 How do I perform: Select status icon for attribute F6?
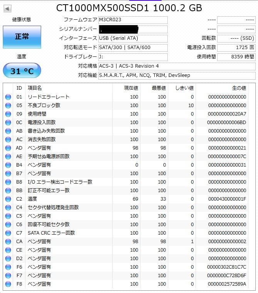point(8,267)
